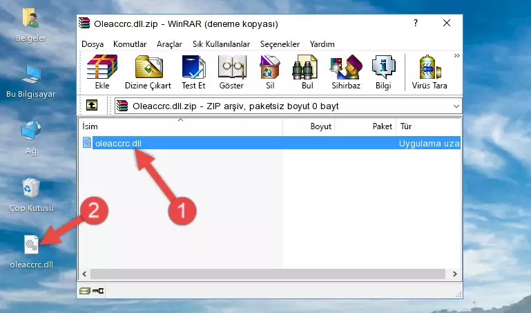Open the Komutlar menu

tap(130, 44)
